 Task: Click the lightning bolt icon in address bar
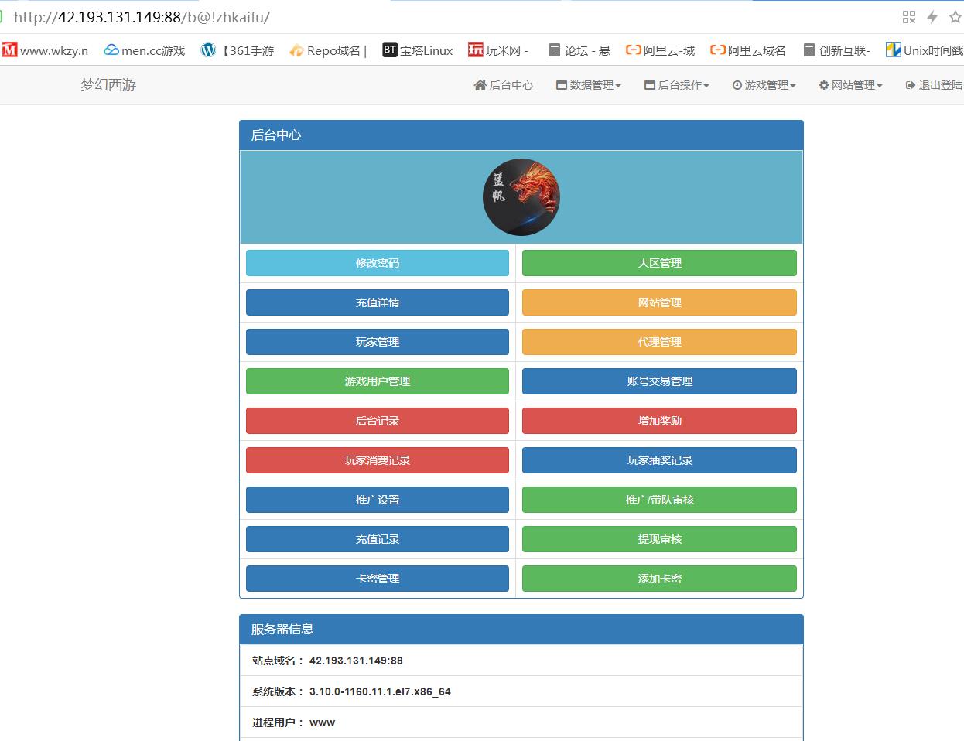point(932,17)
